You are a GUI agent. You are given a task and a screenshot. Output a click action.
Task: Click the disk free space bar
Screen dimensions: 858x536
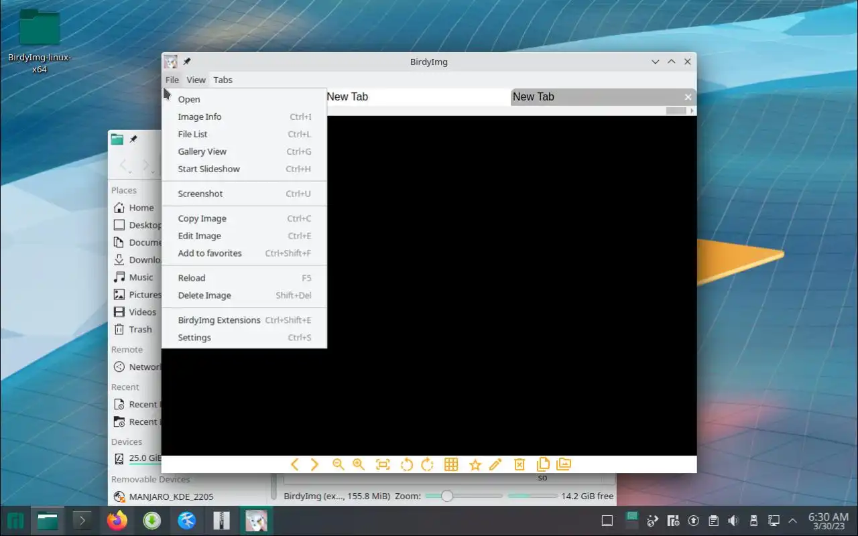pyautogui.click(x=532, y=496)
